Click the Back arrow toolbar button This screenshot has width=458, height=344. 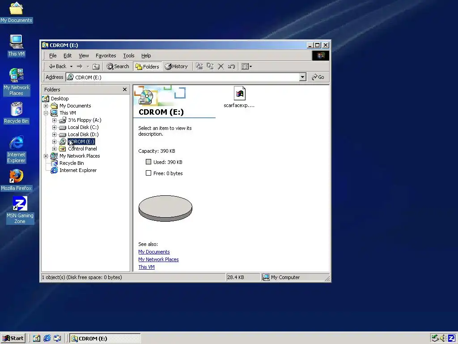(x=58, y=66)
